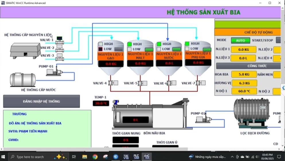The image size is (285, 161).
Task: Toggle the AUTO mode switch
Action: point(240,40)
